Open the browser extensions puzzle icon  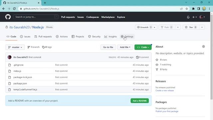[x=193, y=9]
